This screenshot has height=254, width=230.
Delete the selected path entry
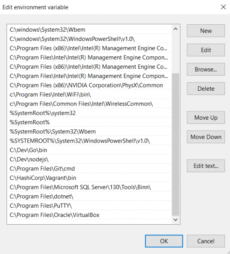[206, 88]
